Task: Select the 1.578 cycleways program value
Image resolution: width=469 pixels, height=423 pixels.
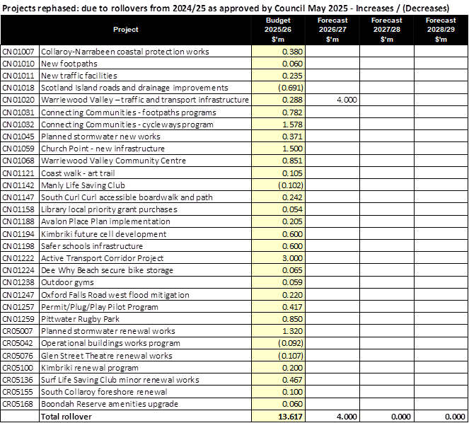Action: (x=292, y=124)
